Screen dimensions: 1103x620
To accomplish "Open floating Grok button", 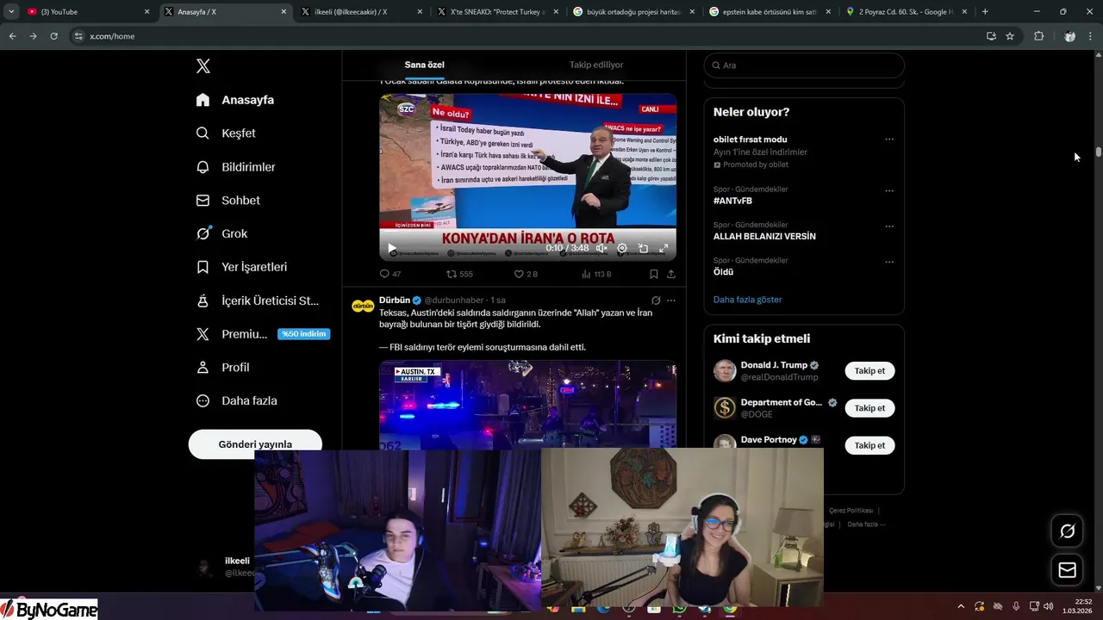I will (x=1068, y=531).
